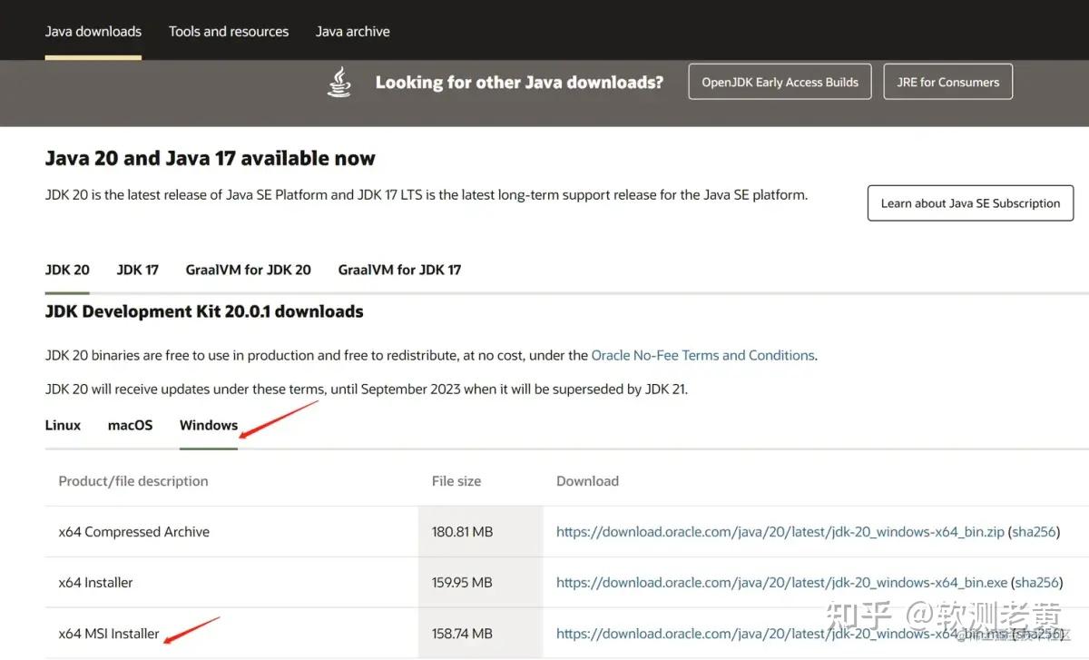Screen dimensions: 1089x660
Task: Select the JDK 20 tab
Action: [x=67, y=270]
